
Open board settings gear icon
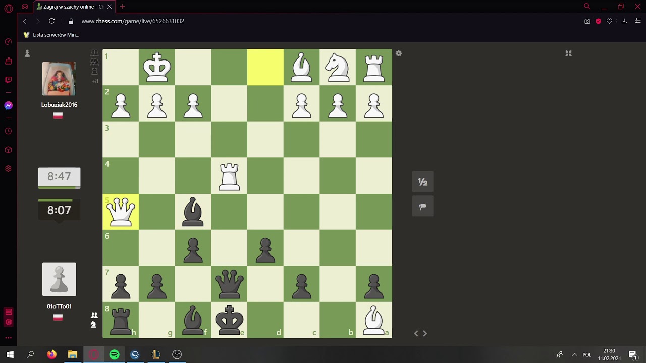(x=399, y=53)
